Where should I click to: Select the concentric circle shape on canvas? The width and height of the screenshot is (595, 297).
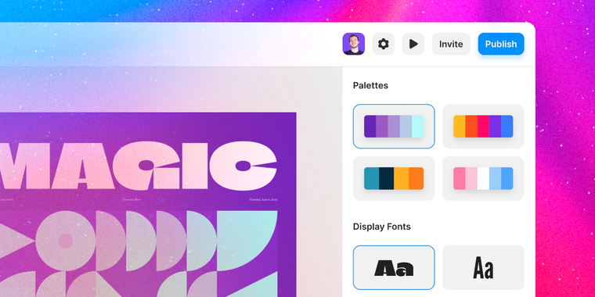pyautogui.click(x=65, y=241)
